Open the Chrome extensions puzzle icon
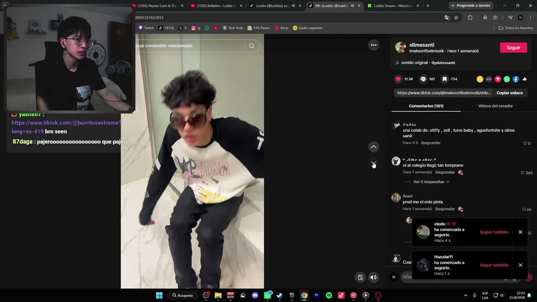The width and height of the screenshot is (537, 302). click(x=470, y=18)
